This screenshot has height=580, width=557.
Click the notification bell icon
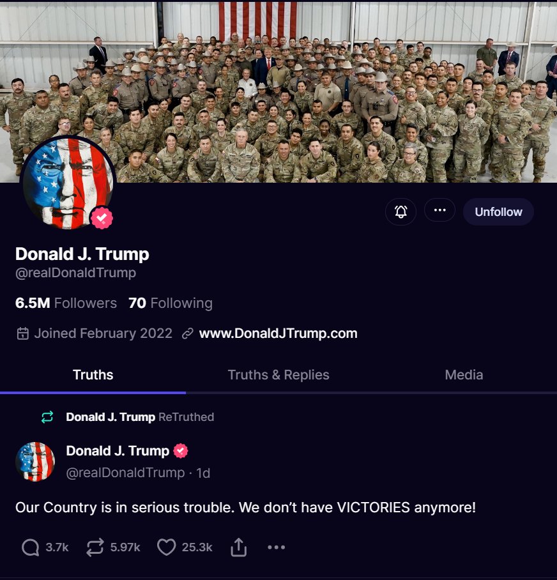click(x=401, y=211)
